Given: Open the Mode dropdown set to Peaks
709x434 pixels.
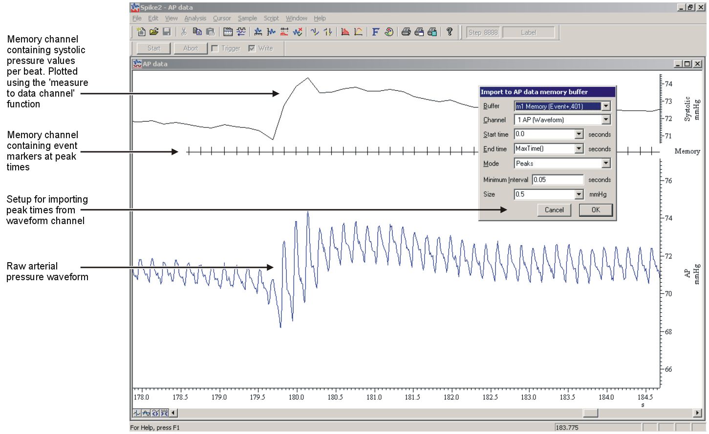Looking at the screenshot, I should (x=606, y=164).
